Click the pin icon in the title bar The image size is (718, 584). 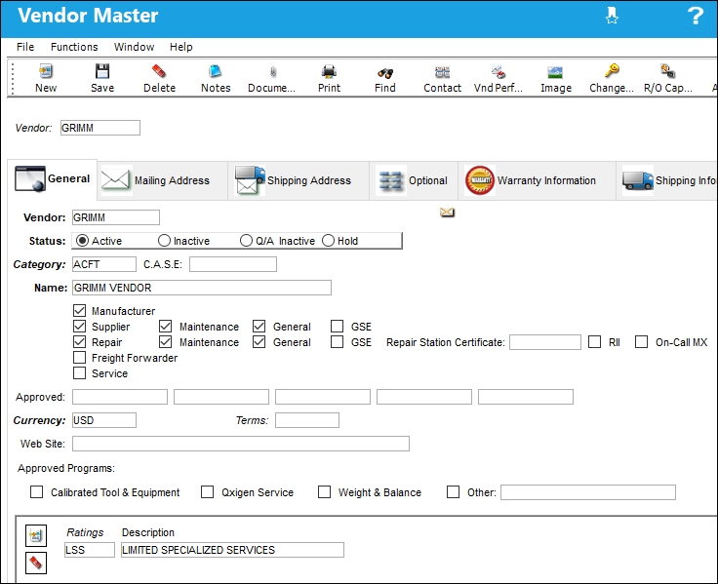(x=612, y=16)
